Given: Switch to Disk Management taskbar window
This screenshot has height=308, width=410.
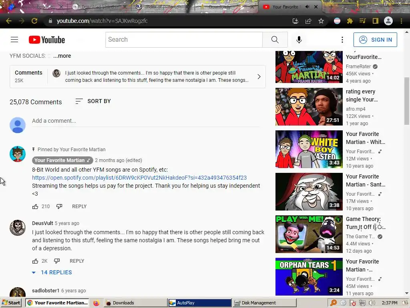Looking at the screenshot, I should tap(264, 303).
